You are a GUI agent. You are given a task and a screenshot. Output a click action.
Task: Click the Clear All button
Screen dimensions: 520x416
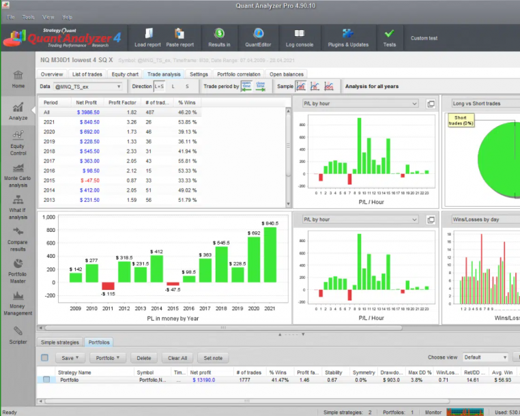177,358
